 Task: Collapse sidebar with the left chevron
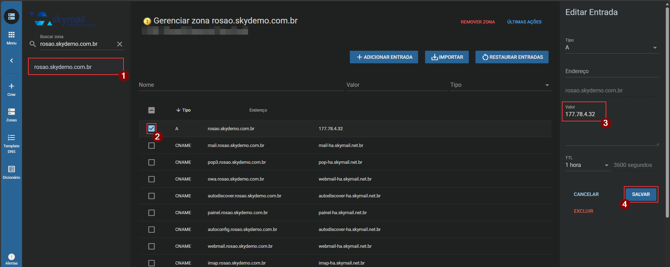pos(12,61)
